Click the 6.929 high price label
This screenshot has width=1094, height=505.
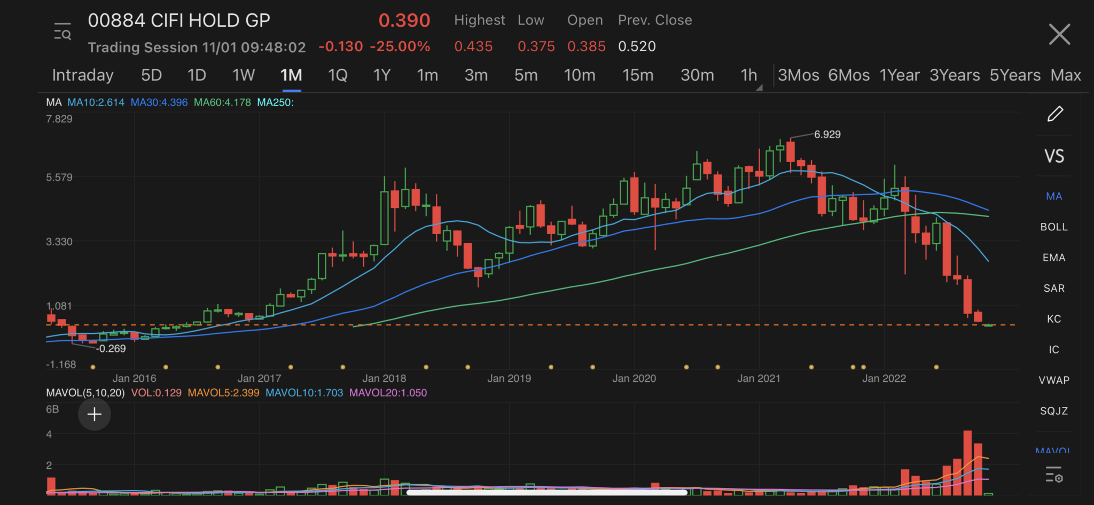(827, 134)
